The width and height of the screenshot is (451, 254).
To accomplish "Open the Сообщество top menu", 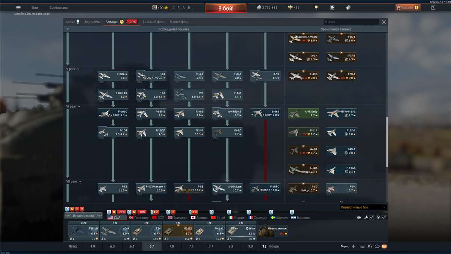I will 59,8.
